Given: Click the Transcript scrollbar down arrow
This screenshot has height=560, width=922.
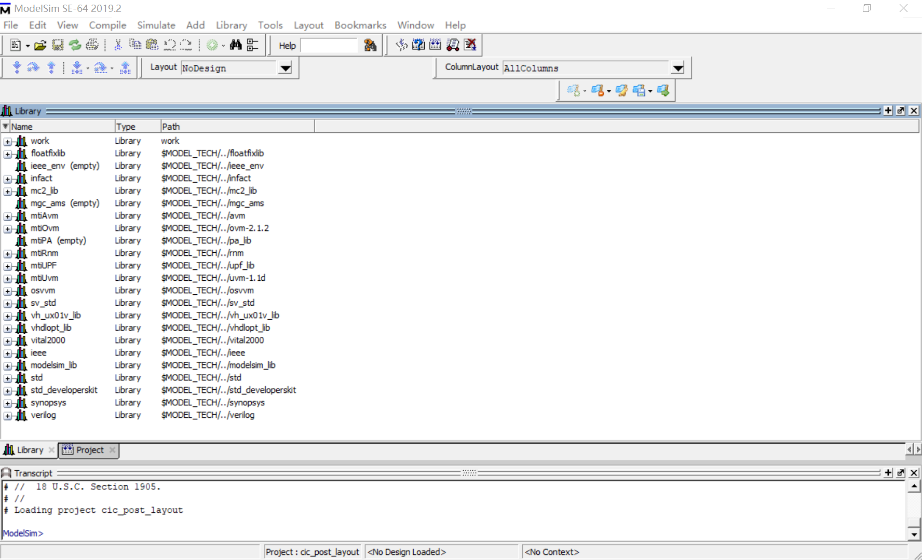Looking at the screenshot, I should click(x=914, y=534).
